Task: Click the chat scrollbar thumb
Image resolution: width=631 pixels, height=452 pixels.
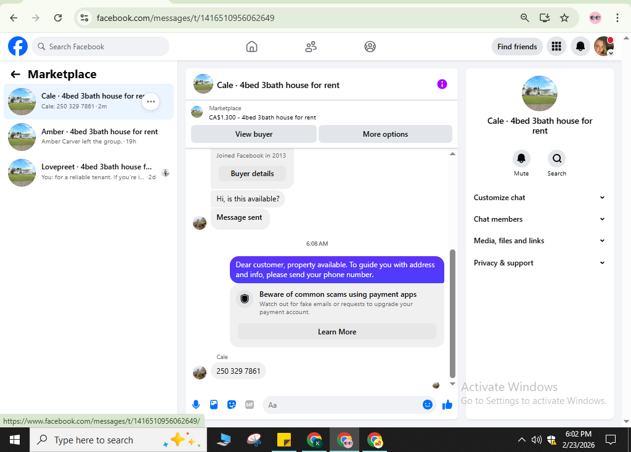Action: (452, 313)
